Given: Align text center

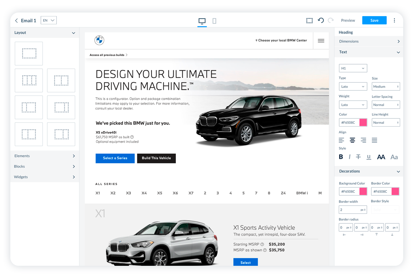Looking at the screenshot, I should click(352, 140).
